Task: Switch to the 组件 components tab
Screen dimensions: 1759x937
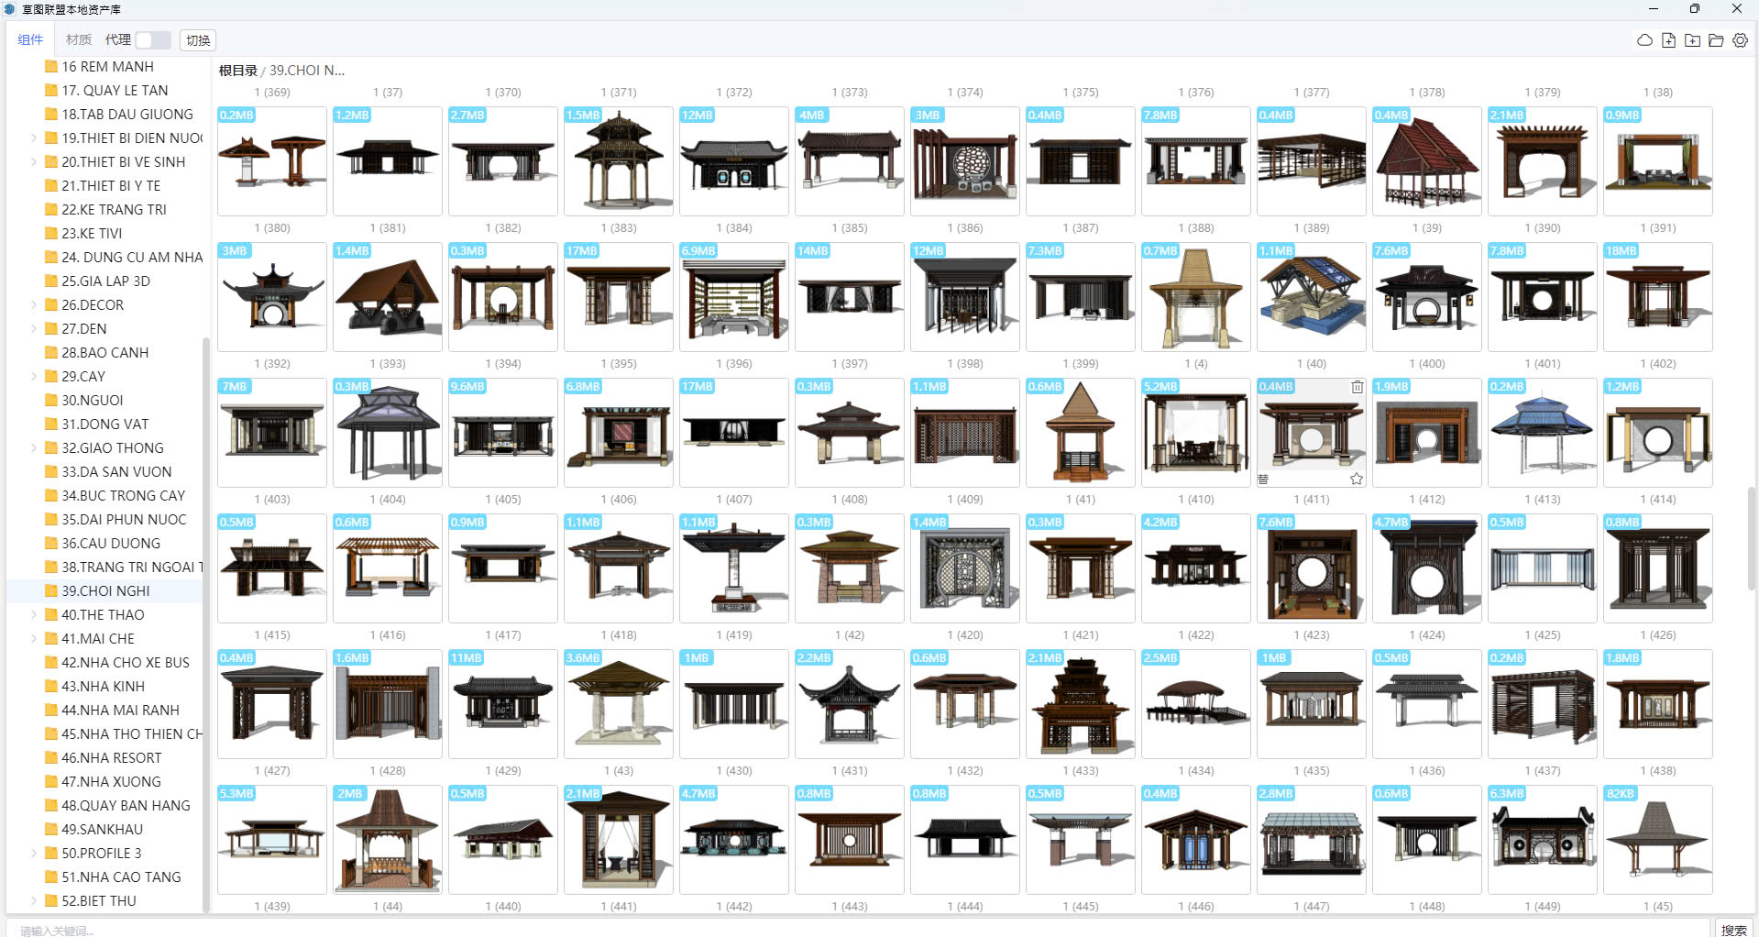Action: click(30, 40)
